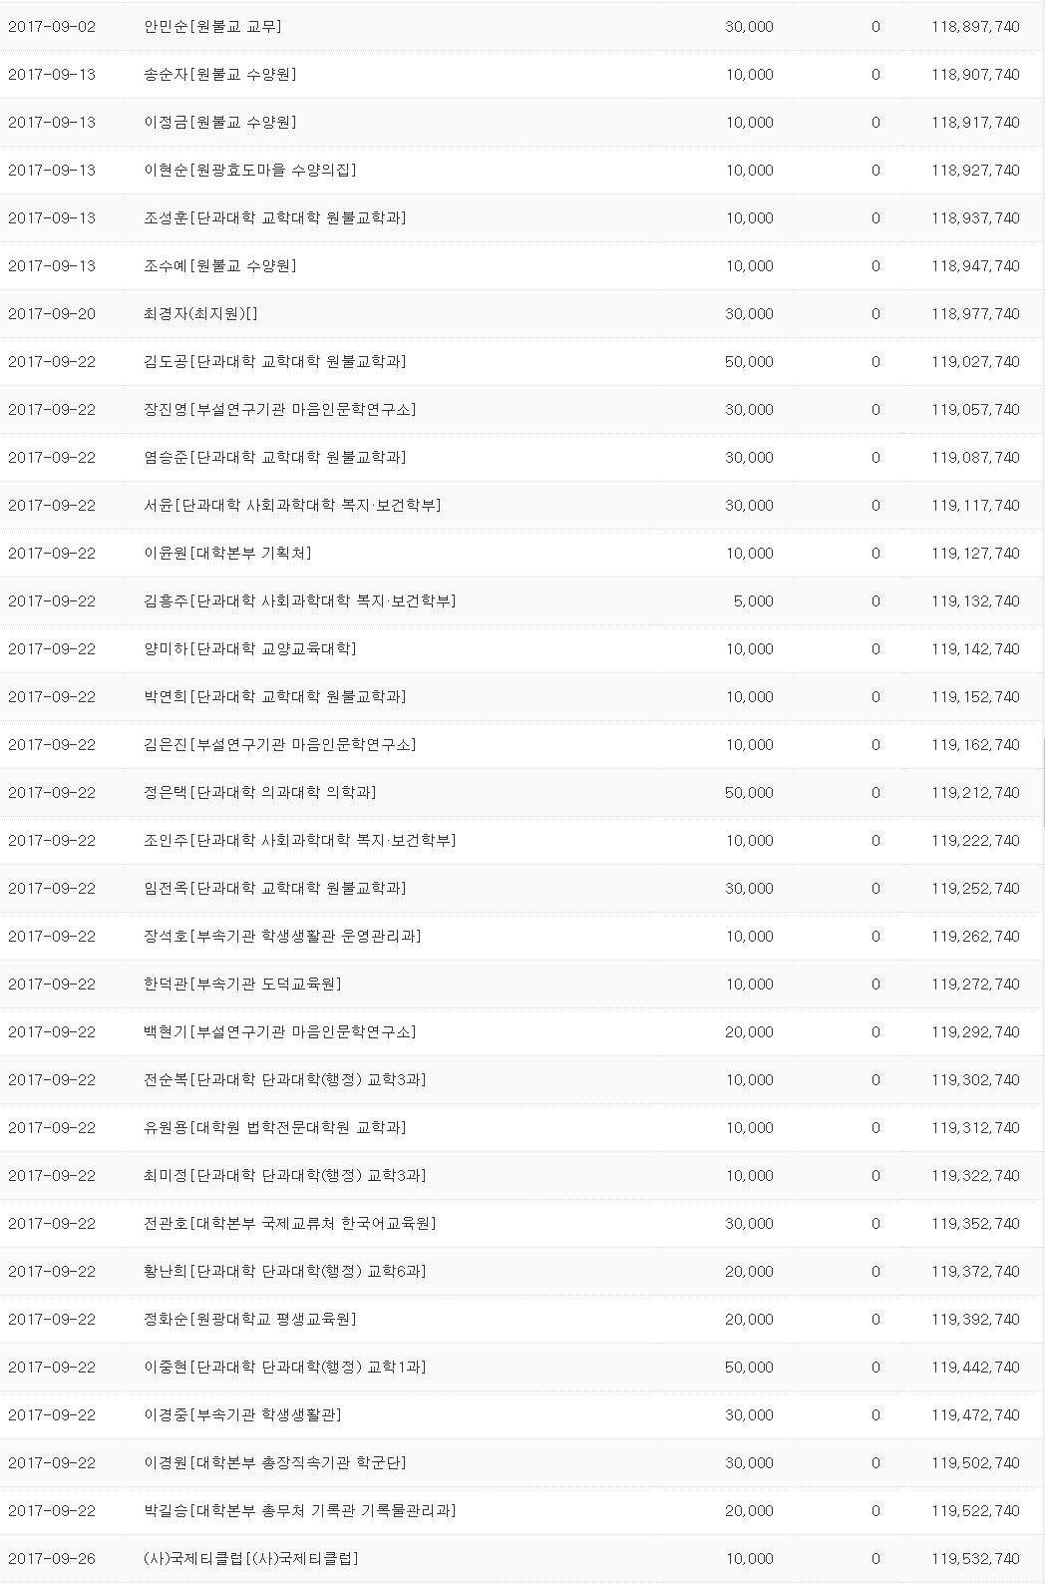
Task: Click the 유원용 법학전문대학원 교학과 entry
Action: click(x=274, y=1128)
